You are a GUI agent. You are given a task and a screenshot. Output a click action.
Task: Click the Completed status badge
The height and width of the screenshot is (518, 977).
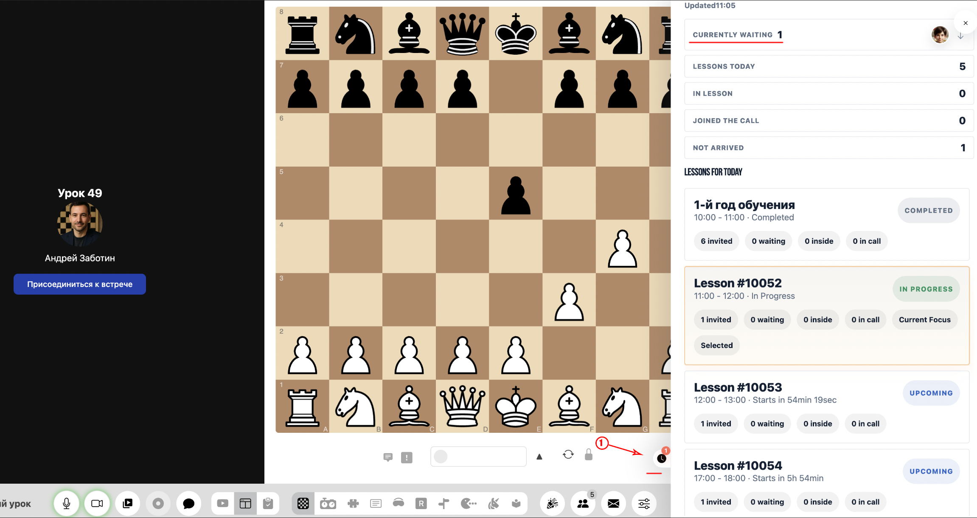point(929,210)
